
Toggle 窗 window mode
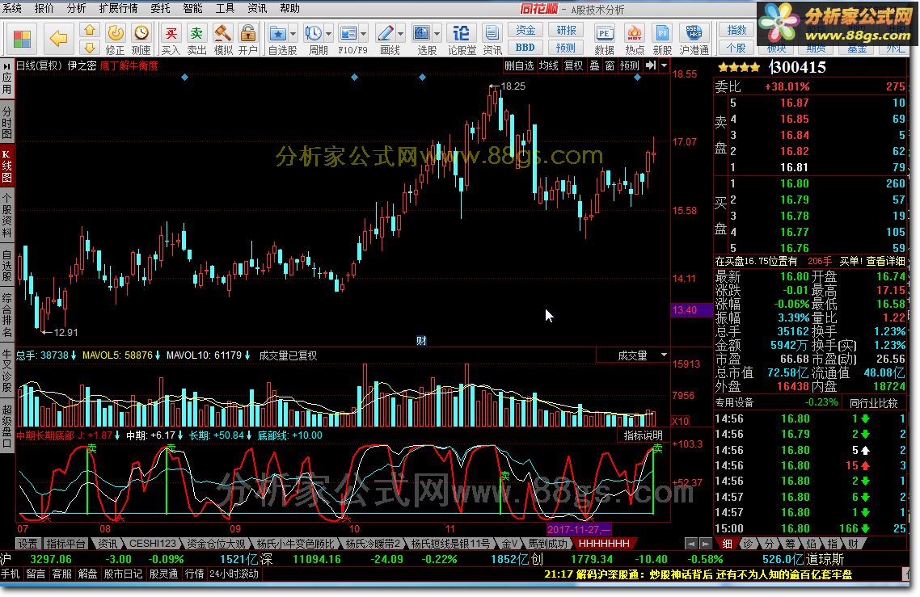[610, 65]
